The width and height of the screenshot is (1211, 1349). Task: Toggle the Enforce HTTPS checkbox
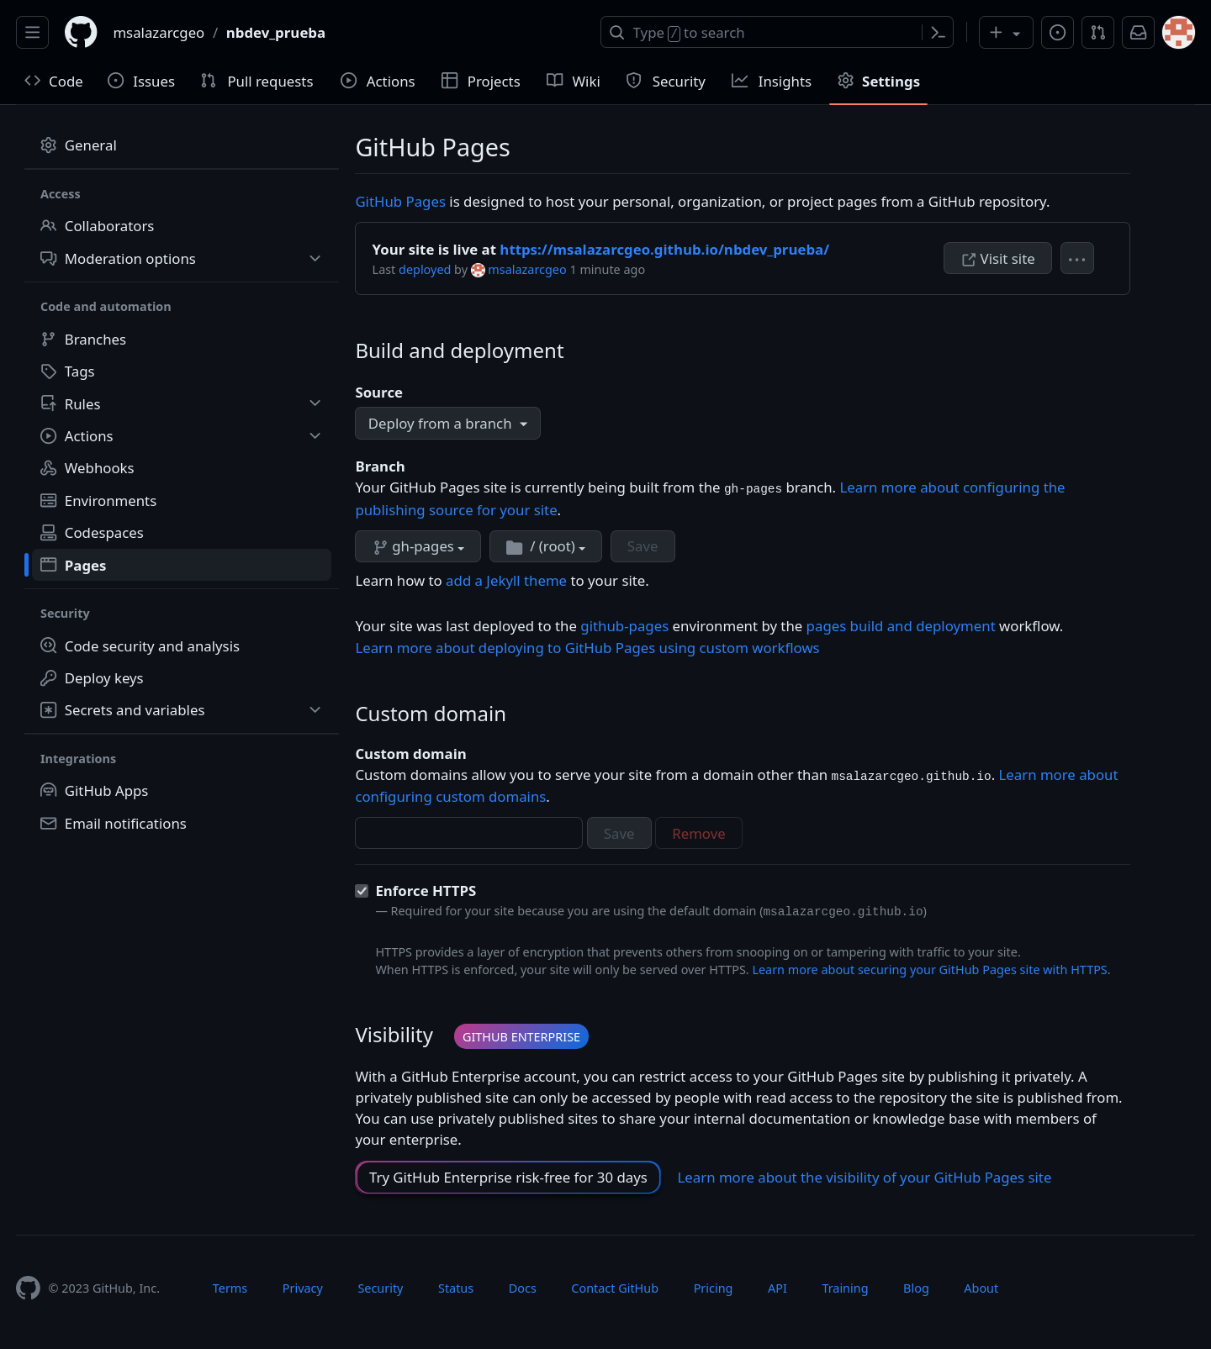(x=362, y=891)
